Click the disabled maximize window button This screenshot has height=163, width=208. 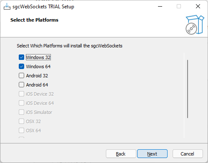click(x=179, y=6)
